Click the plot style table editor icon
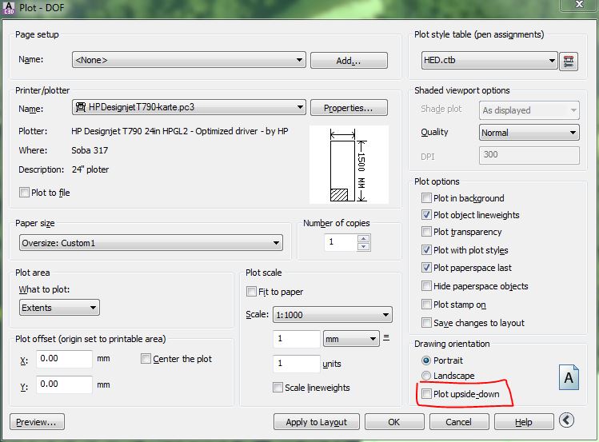Viewport: 599px width, 442px height. (569, 61)
